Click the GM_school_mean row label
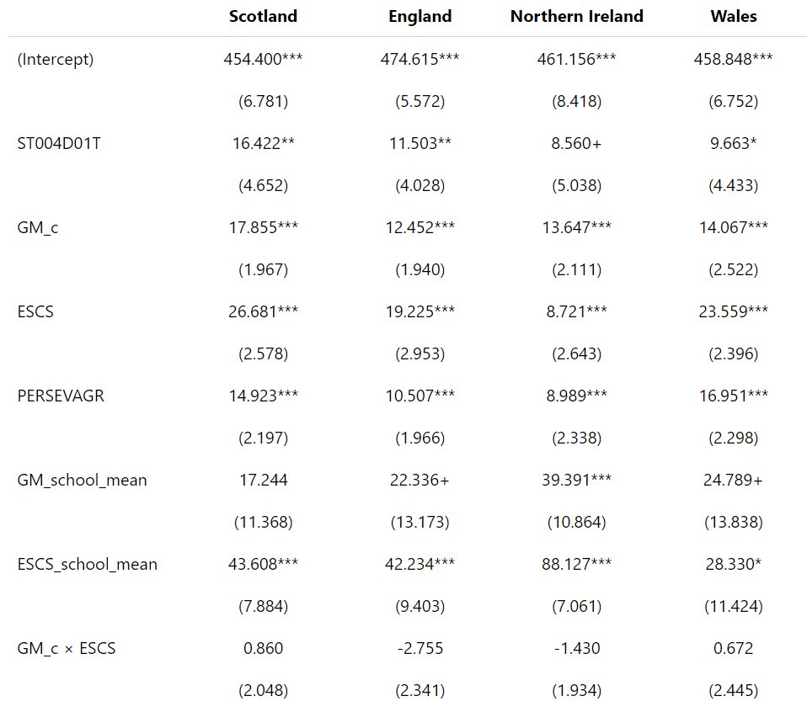The image size is (807, 712). pos(82,480)
